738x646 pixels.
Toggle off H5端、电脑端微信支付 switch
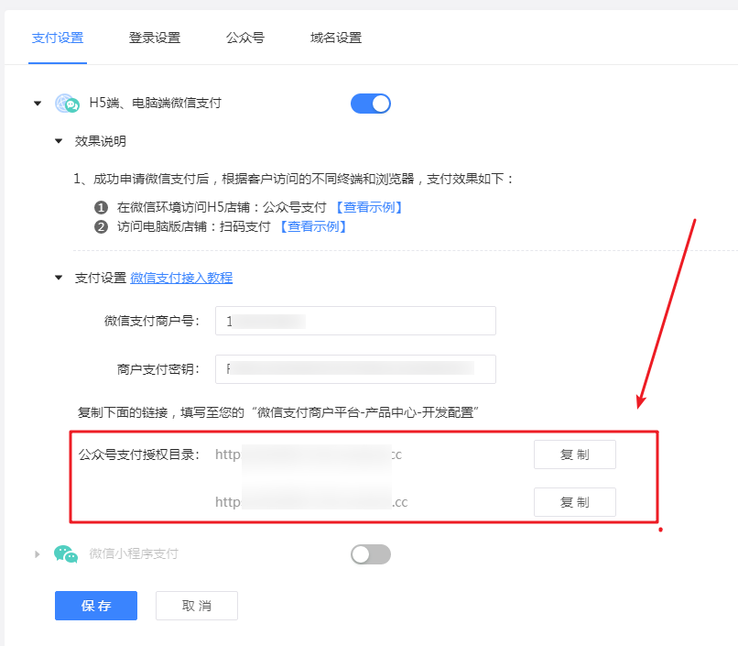coord(371,104)
